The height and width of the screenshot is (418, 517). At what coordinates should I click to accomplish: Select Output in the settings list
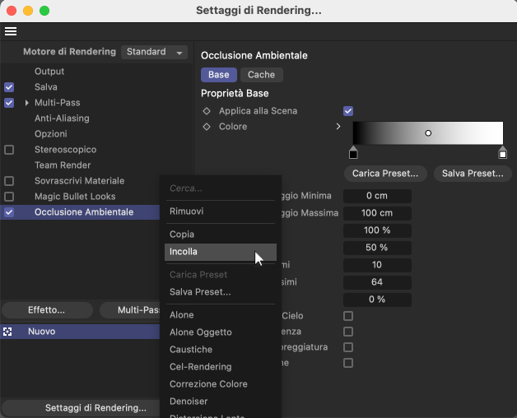point(49,72)
